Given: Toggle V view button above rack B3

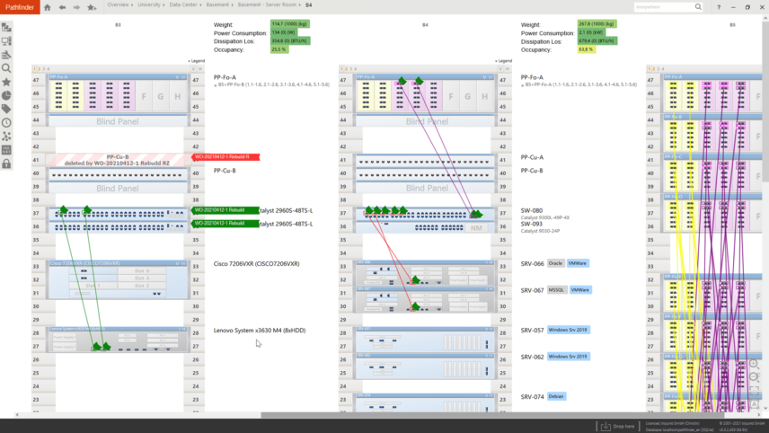Looking at the screenshot, I should (193, 68).
